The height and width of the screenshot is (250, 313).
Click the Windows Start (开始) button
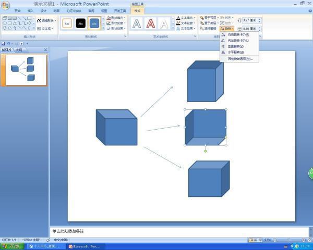point(12,246)
